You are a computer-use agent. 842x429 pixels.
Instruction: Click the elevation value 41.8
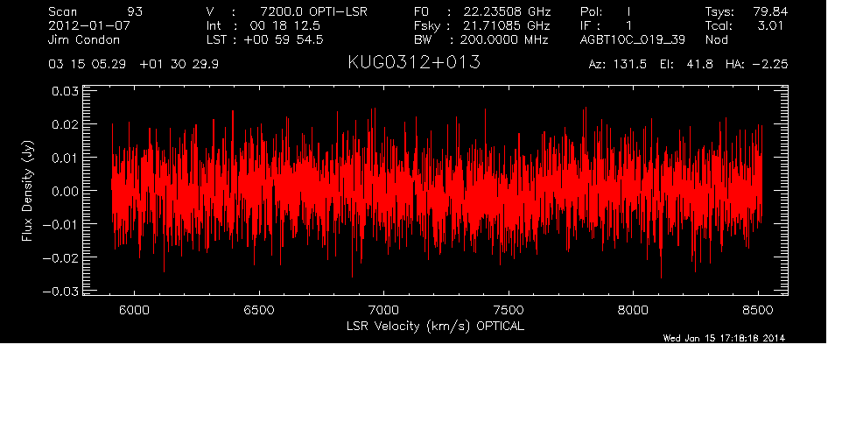point(699,65)
